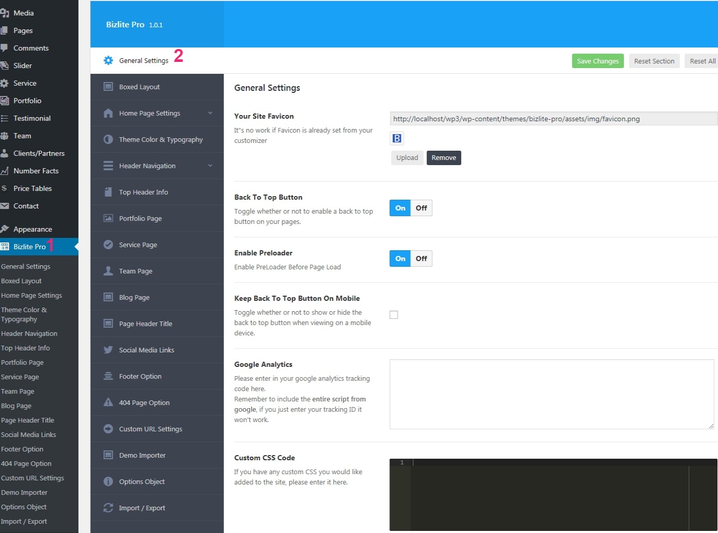Image resolution: width=718 pixels, height=533 pixels.
Task: Open Footer Option tab
Action: (x=157, y=376)
